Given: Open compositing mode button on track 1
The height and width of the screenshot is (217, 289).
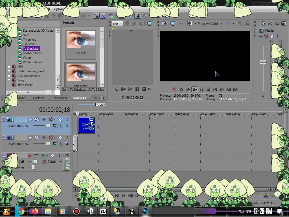Looking at the screenshot, I should (x=55, y=126).
